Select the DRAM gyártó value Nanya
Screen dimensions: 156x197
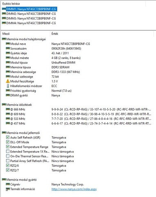[56, 95]
